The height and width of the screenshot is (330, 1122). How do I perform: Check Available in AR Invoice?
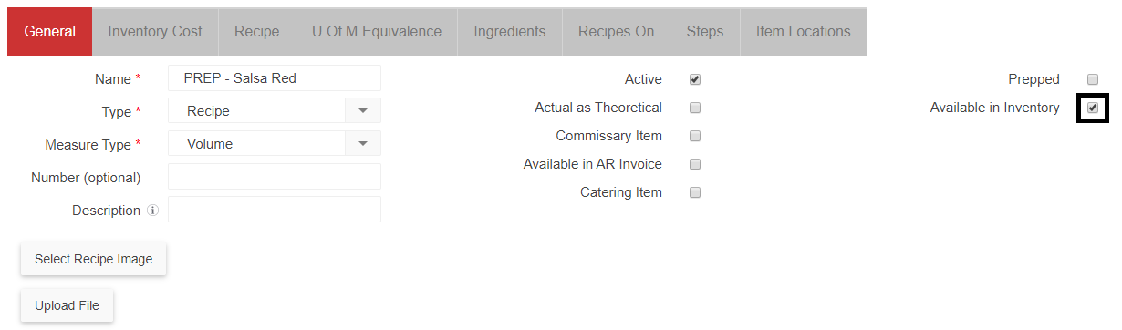pos(695,164)
